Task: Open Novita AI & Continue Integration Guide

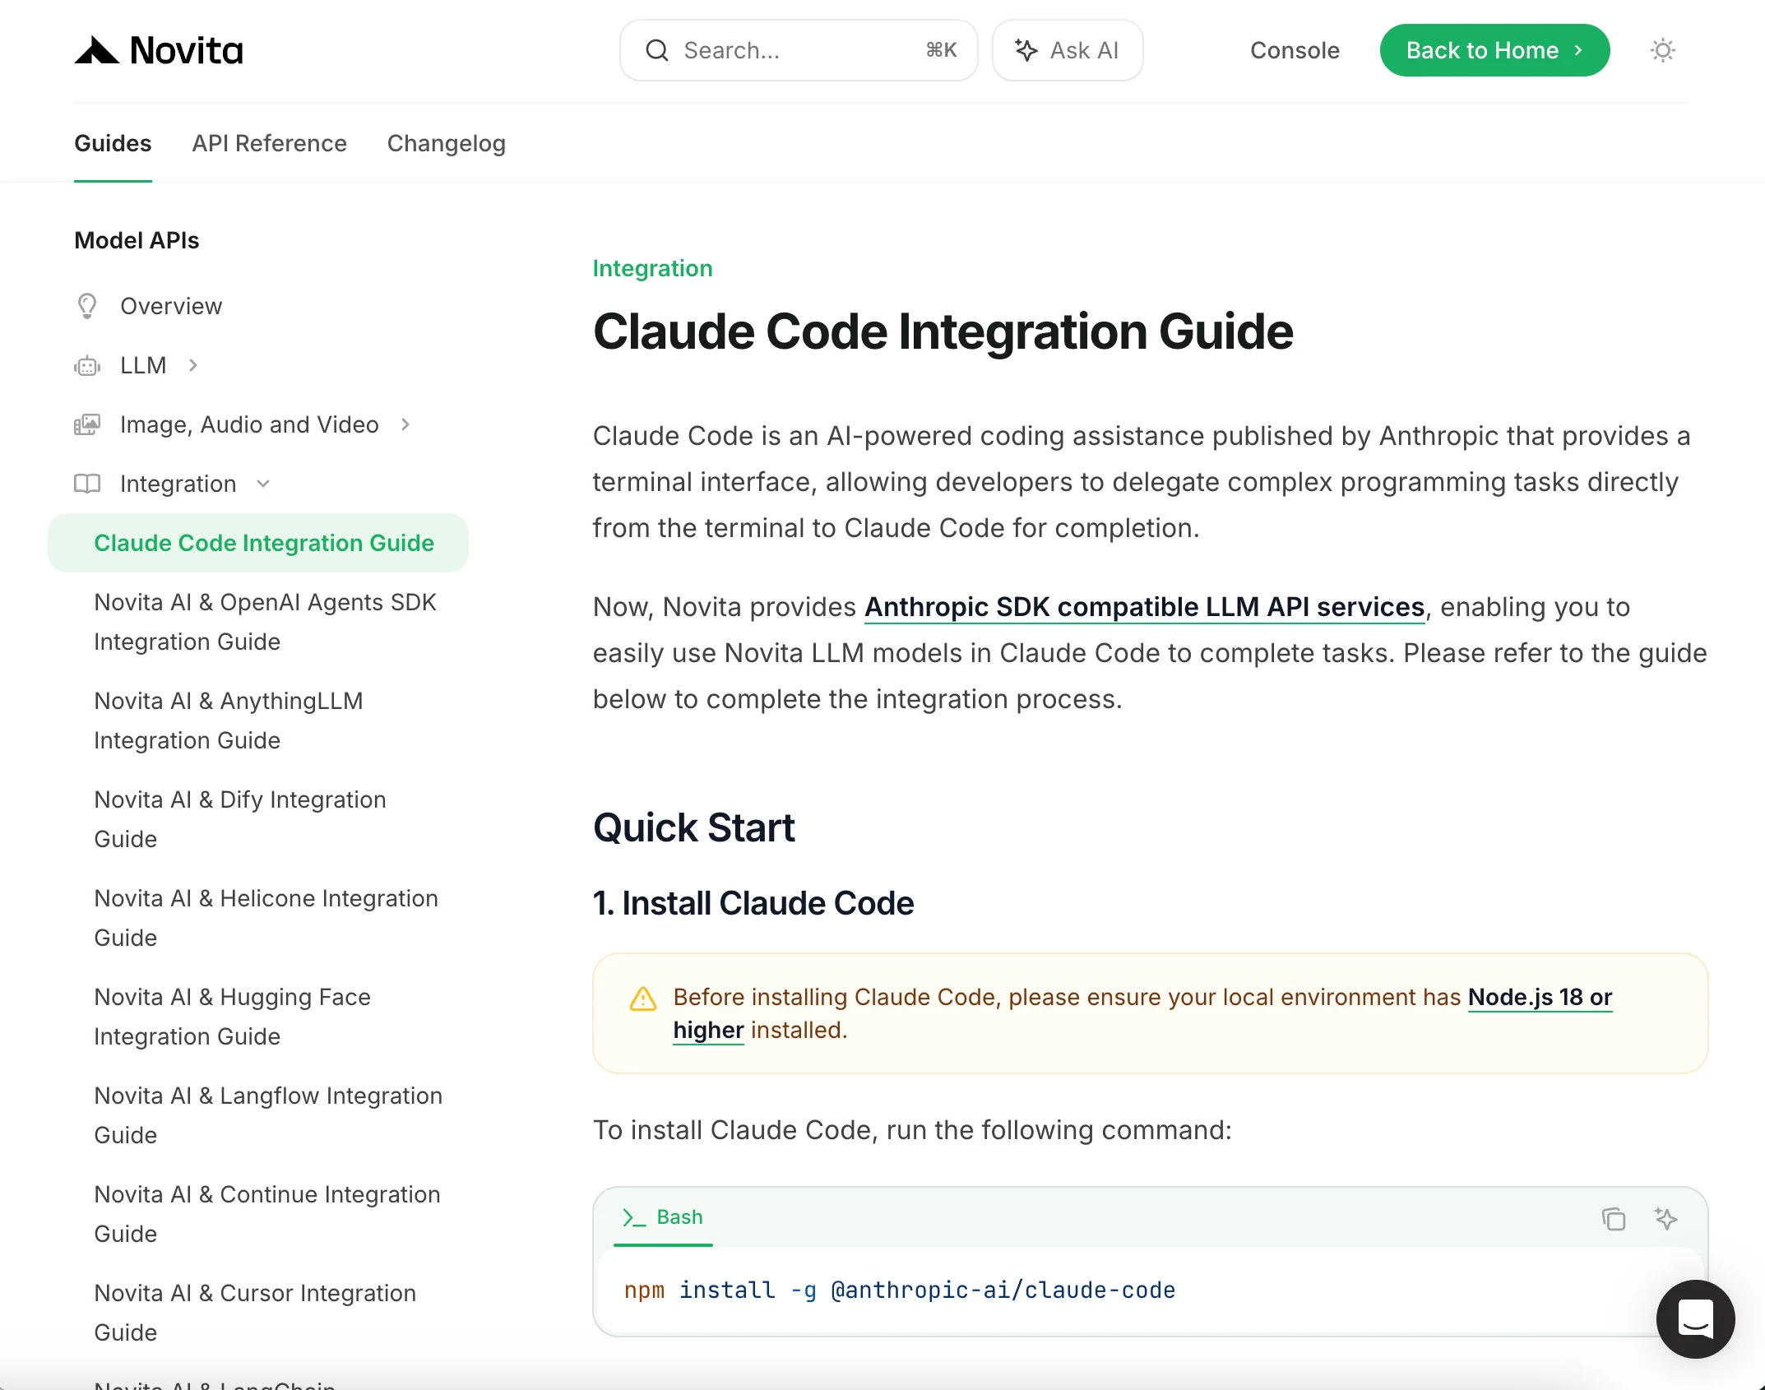Action: [267, 1214]
